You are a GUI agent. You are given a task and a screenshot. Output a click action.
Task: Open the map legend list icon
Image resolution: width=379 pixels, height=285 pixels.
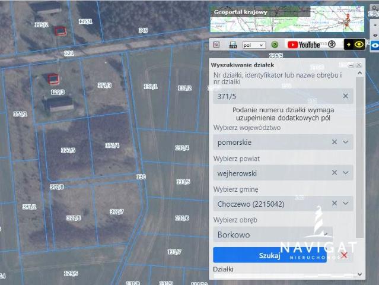click(216, 45)
